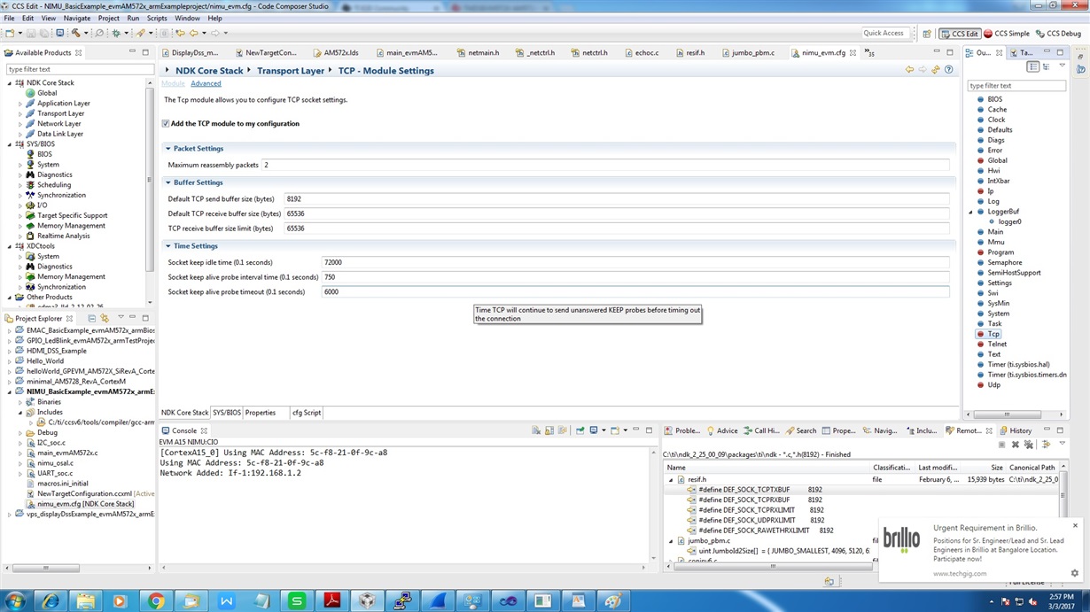Image resolution: width=1090 pixels, height=612 pixels.
Task: Toggle Add the TCP module checkbox
Action: tap(166, 124)
